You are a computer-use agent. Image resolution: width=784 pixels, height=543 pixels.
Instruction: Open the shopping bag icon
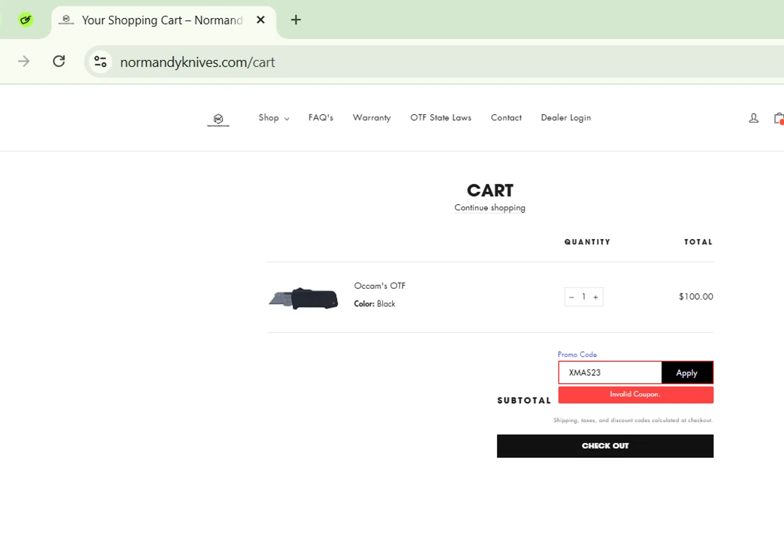(x=779, y=119)
